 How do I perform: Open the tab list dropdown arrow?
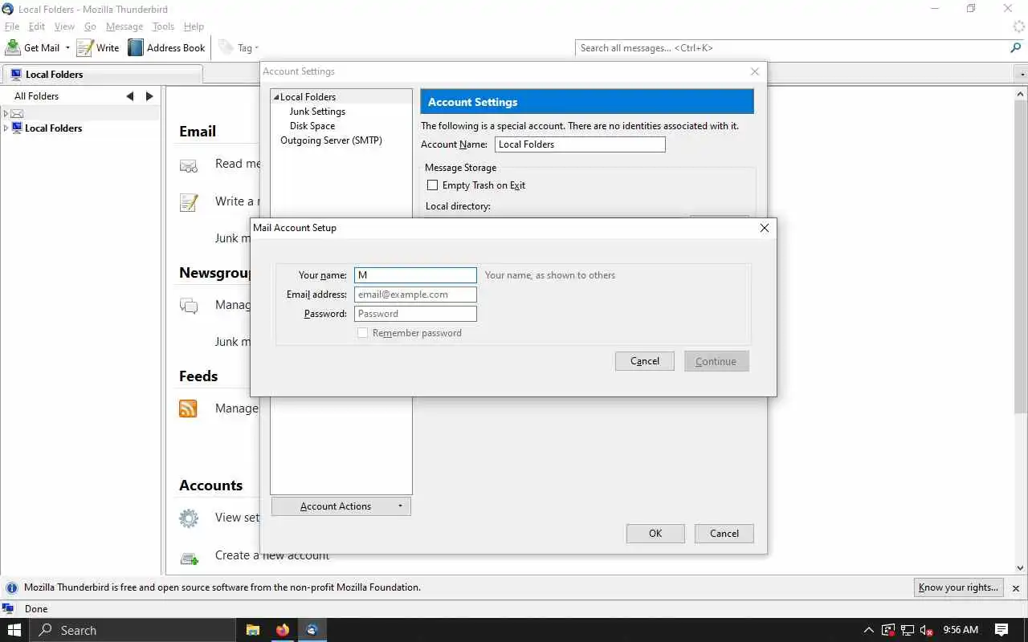pos(1022,74)
